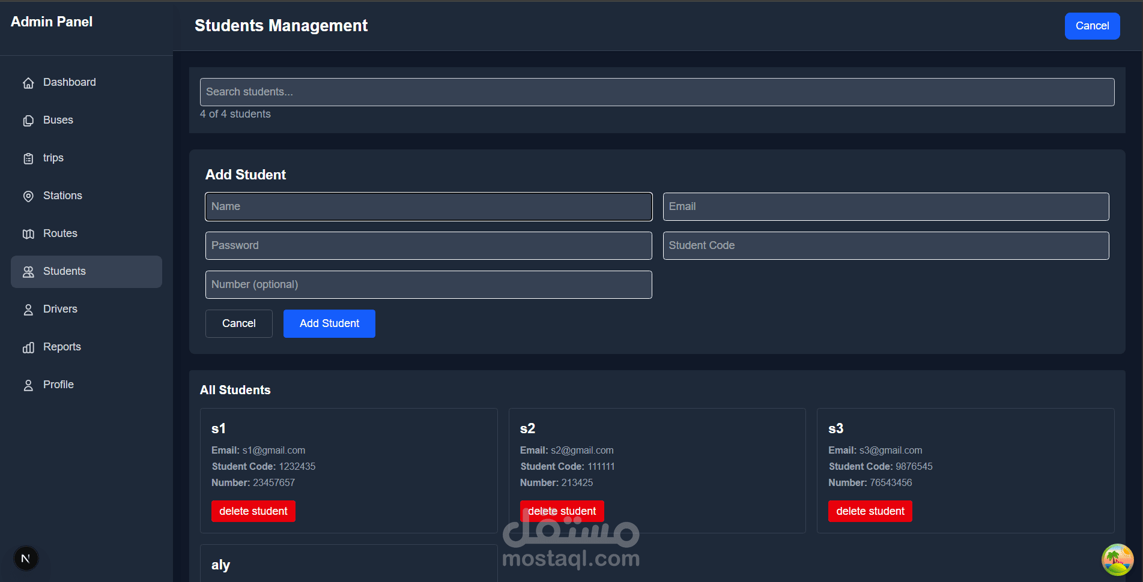Viewport: 1143px width, 582px height.
Task: Click the trips clipboard icon
Action: [28, 158]
